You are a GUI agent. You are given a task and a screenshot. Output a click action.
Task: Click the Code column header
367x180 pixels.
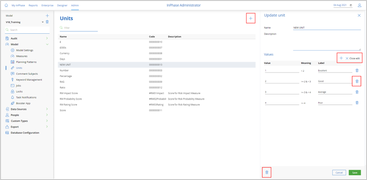[152, 37]
